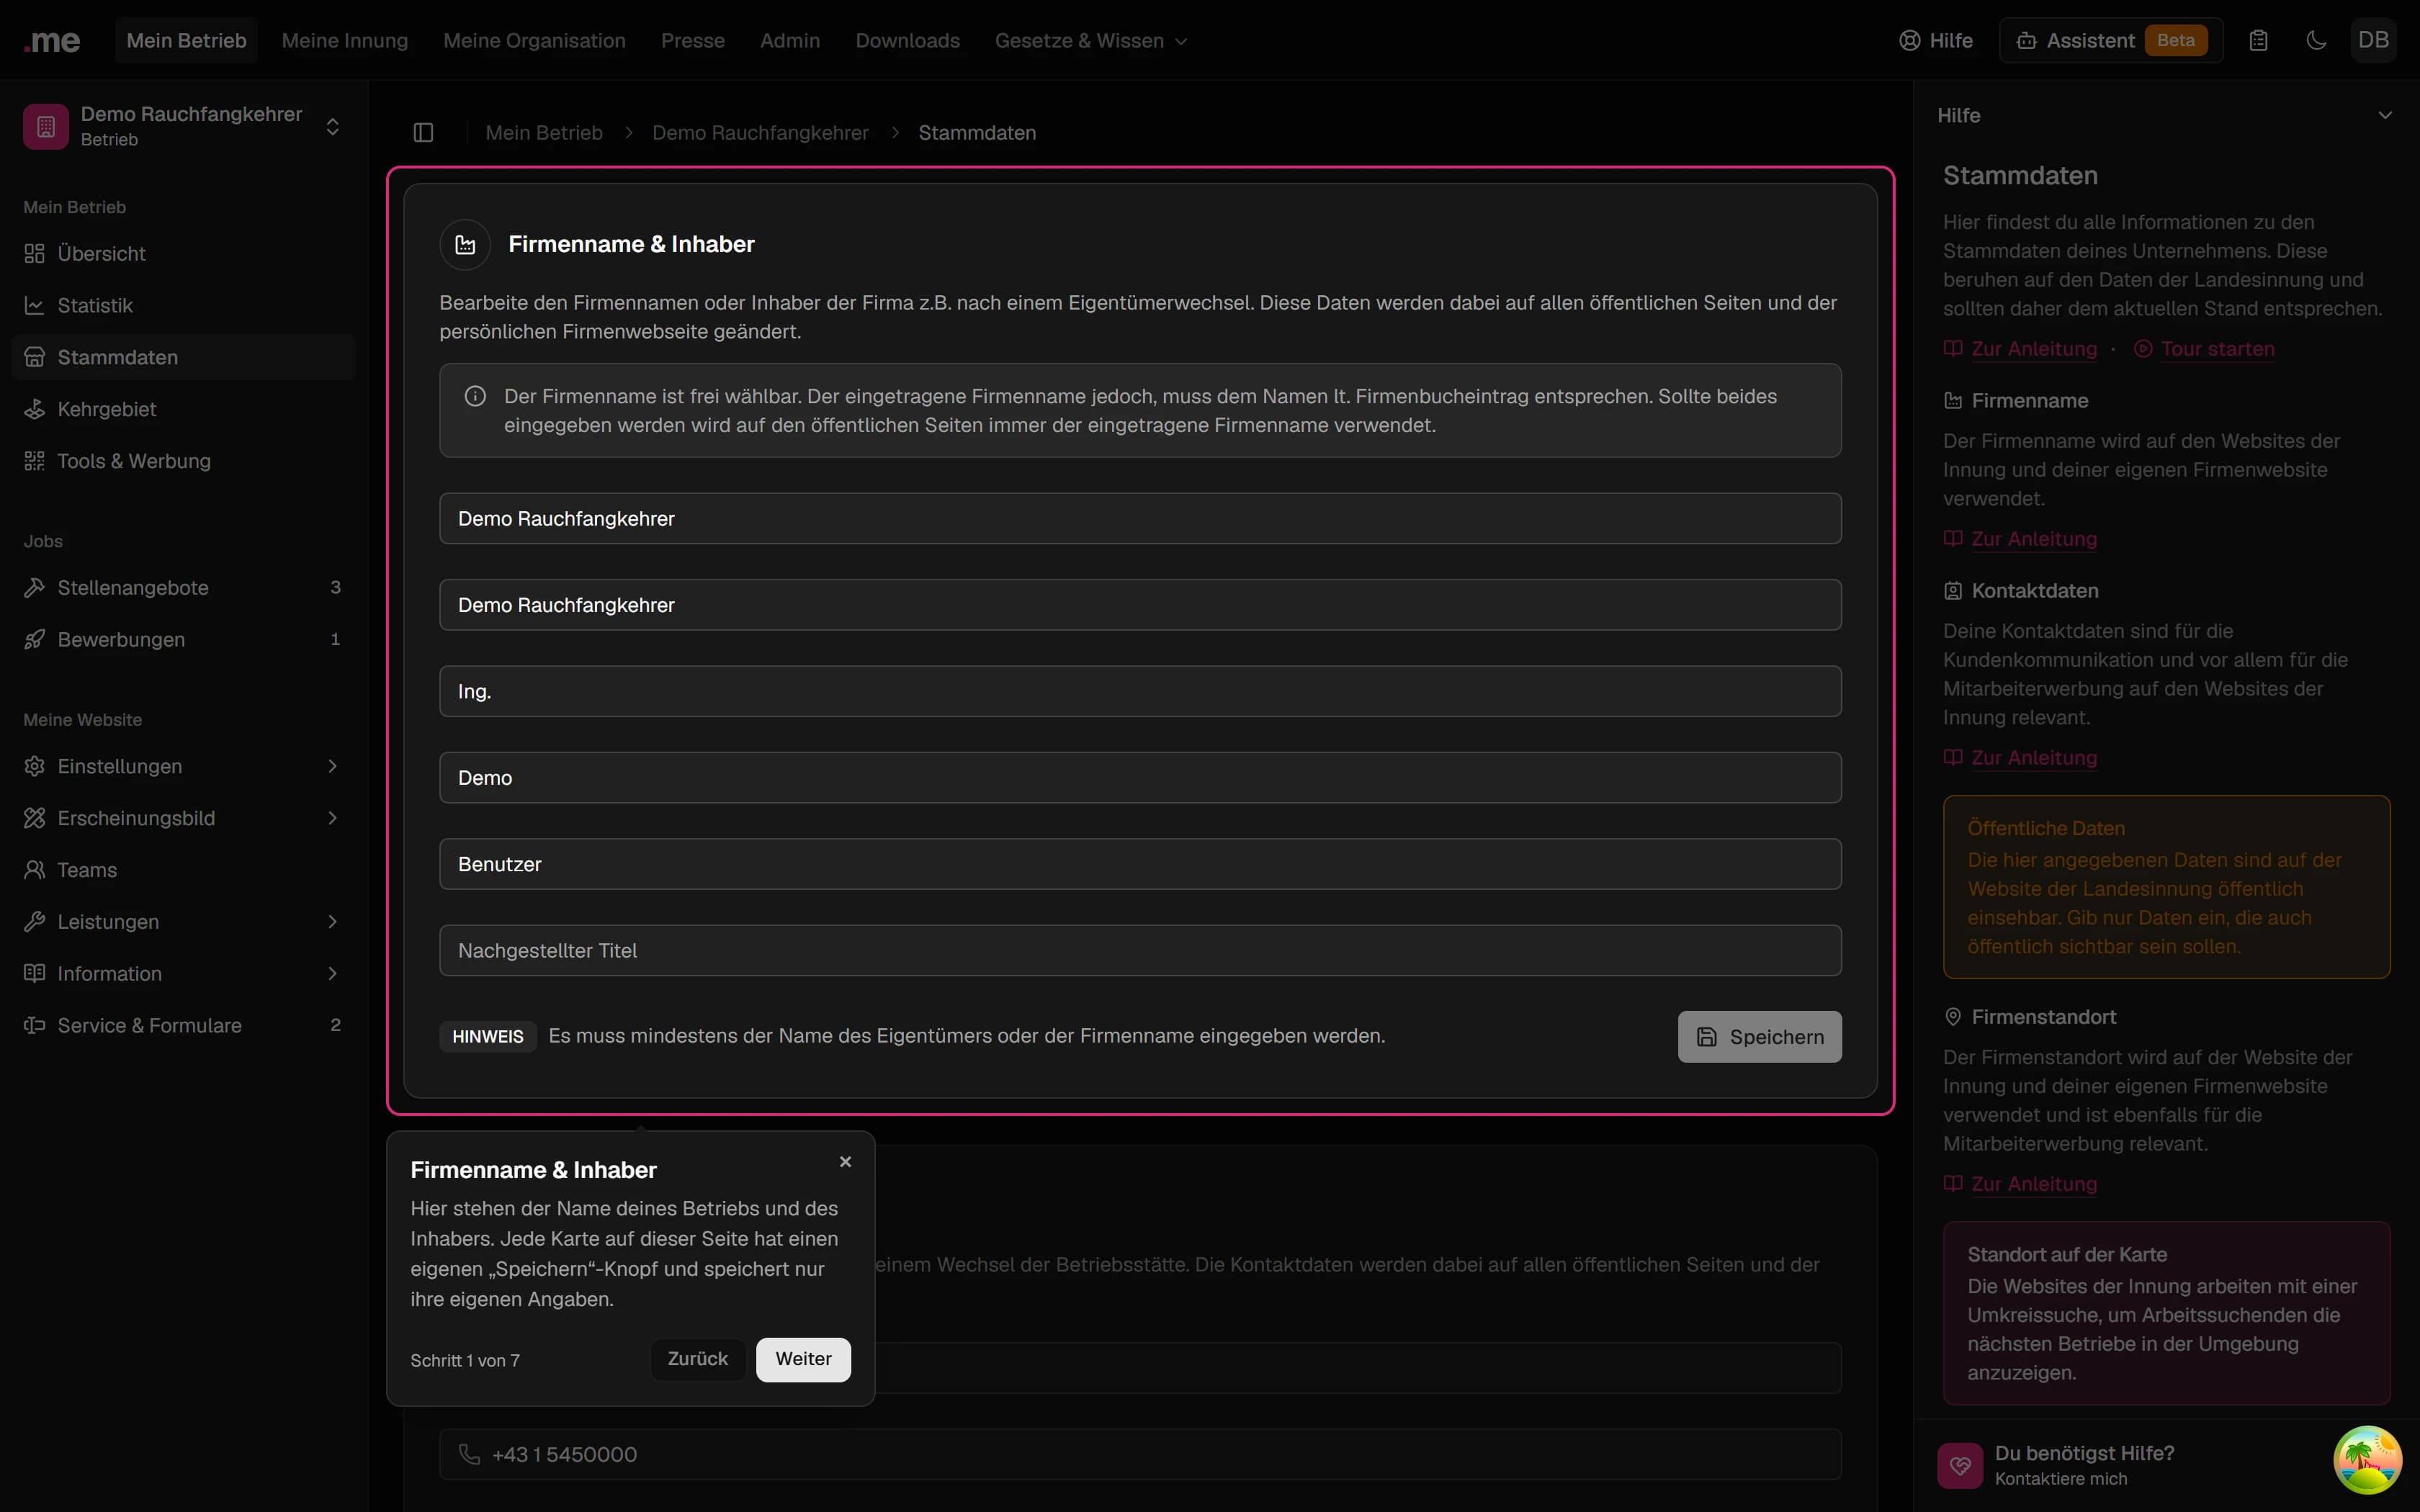This screenshot has width=2420, height=1512.
Task: Open Gesetze & Wissen dropdown
Action: point(1091,40)
